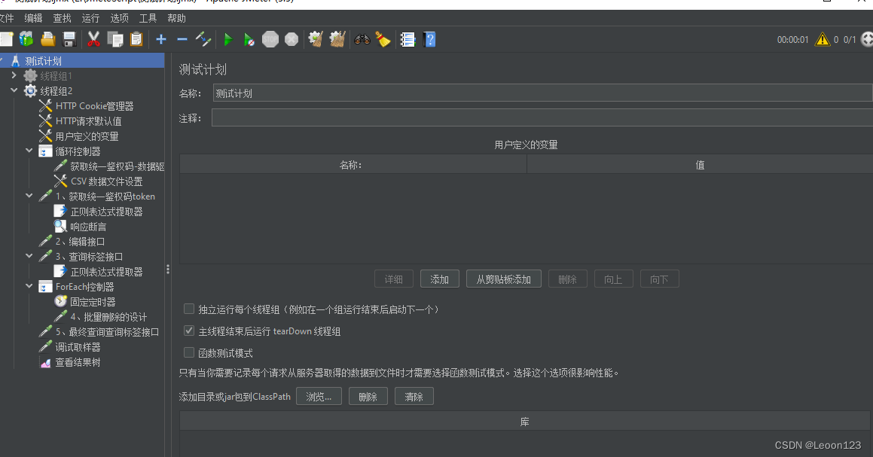Open CSV 数据文件设置 element

[x=106, y=181]
